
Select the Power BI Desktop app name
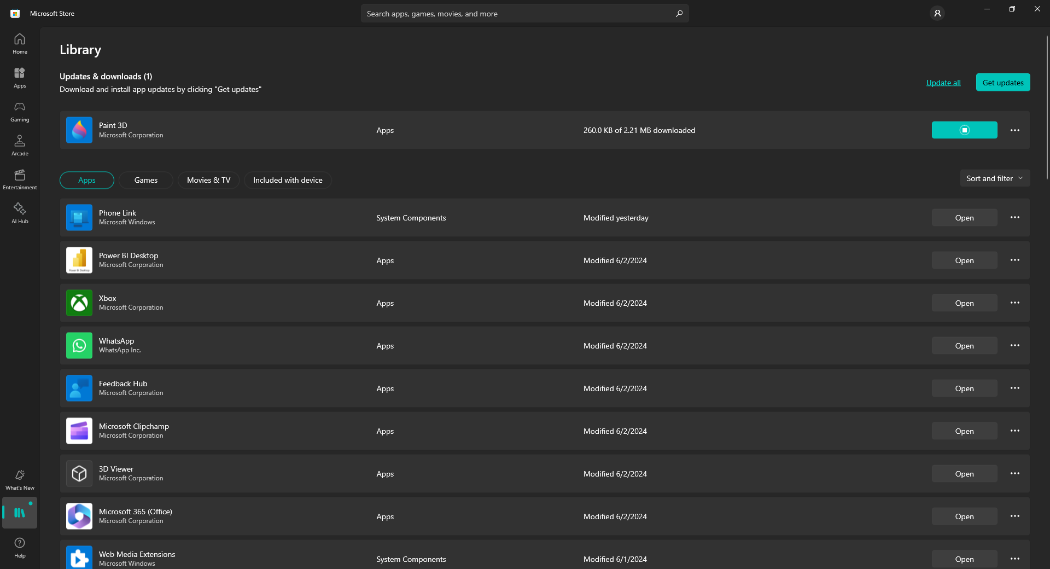tap(129, 256)
